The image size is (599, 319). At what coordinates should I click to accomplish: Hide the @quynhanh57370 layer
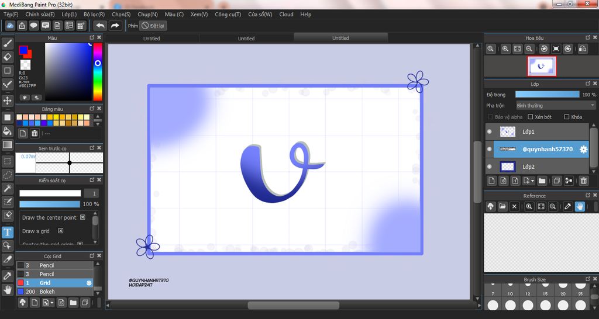pyautogui.click(x=490, y=149)
